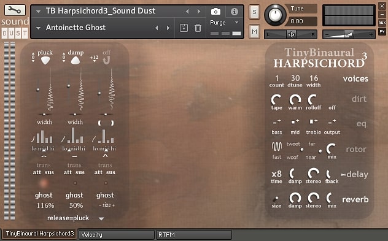This screenshot has width=388, height=241.
Task: Click the Tune value 0.00 field
Action: coord(301,21)
